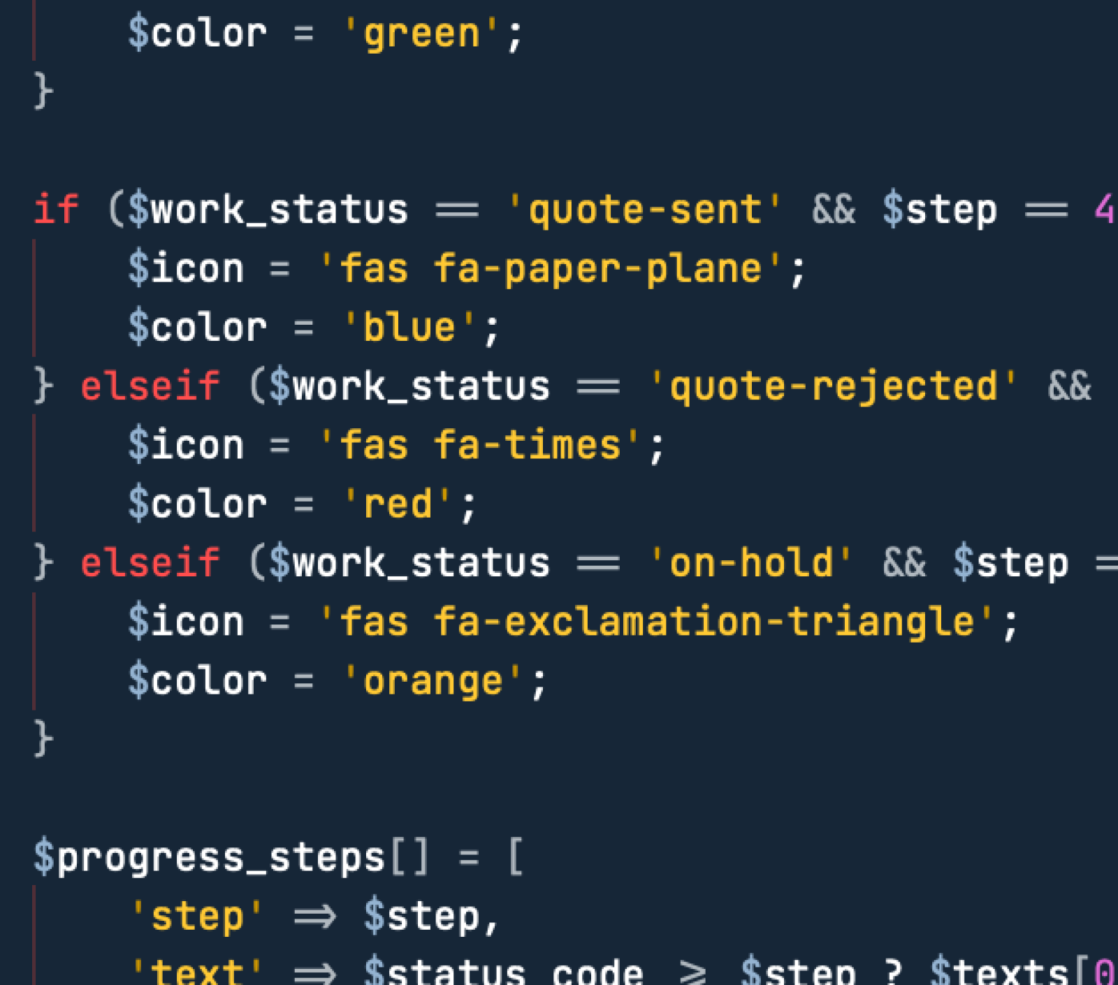The height and width of the screenshot is (985, 1118).
Task: Click the $status_code variable
Action: [x=503, y=971]
